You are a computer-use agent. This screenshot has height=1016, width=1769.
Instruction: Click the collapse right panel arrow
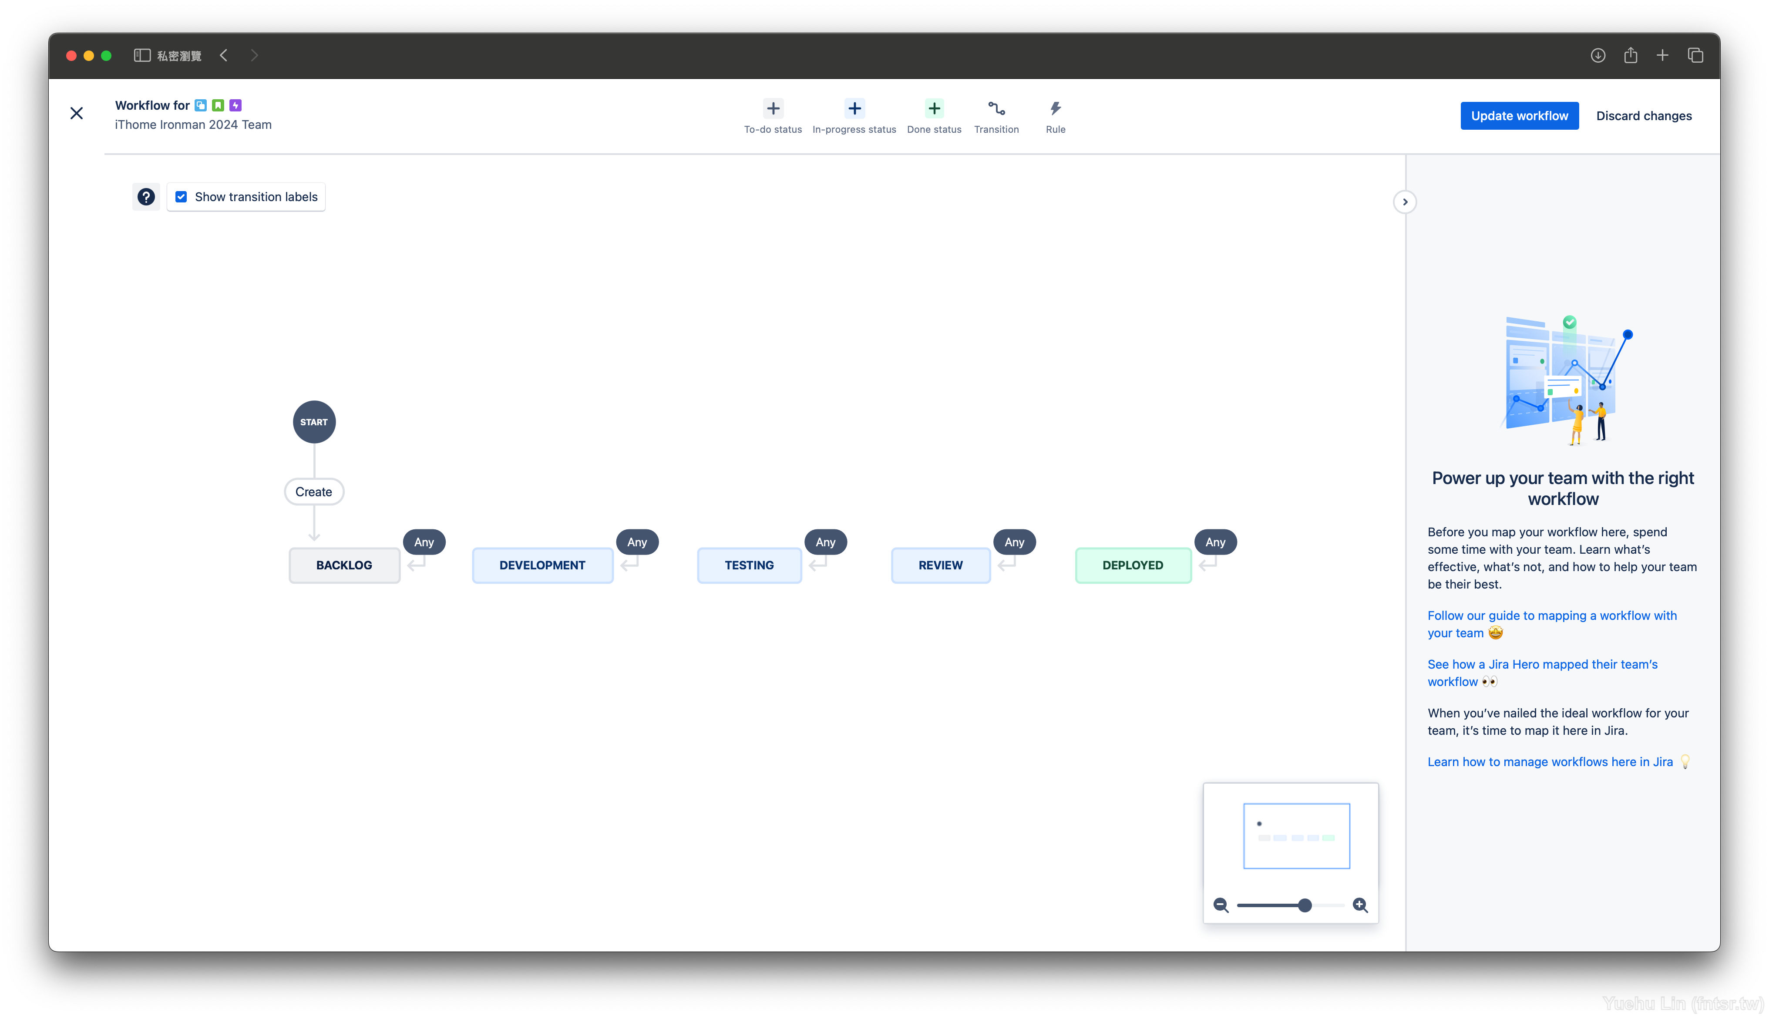(1406, 202)
